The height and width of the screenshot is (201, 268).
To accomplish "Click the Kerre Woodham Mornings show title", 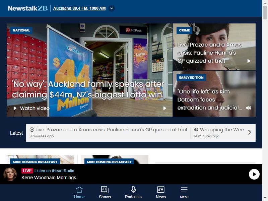I will (x=49, y=178).
